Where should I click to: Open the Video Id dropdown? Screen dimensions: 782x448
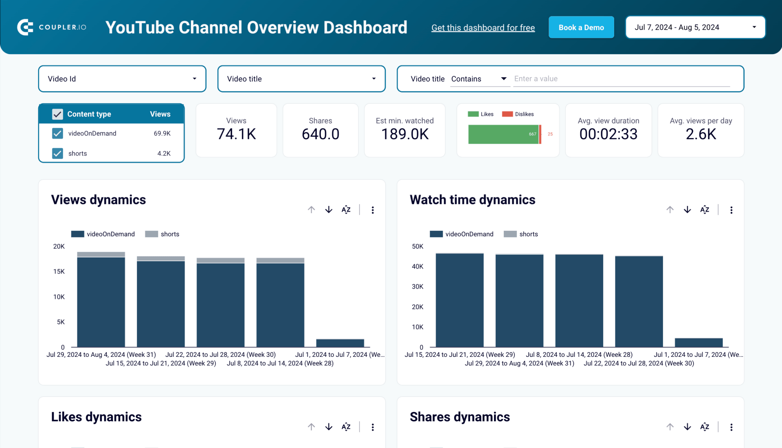[122, 79]
